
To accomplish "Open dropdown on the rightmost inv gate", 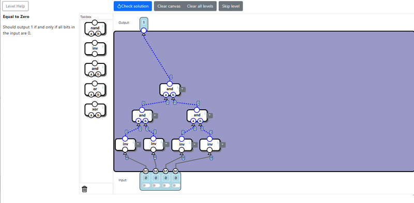I will pos(223,144).
